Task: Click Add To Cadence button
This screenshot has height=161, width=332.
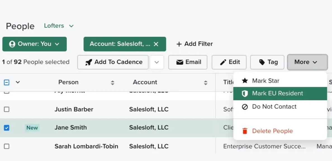Action: click(113, 62)
